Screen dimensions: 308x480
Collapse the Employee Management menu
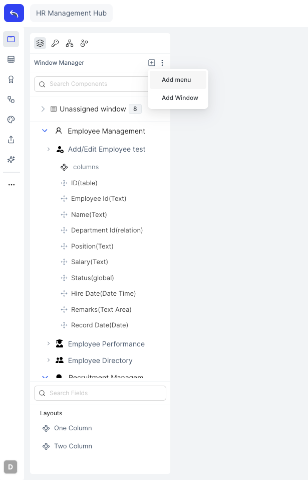(x=45, y=131)
